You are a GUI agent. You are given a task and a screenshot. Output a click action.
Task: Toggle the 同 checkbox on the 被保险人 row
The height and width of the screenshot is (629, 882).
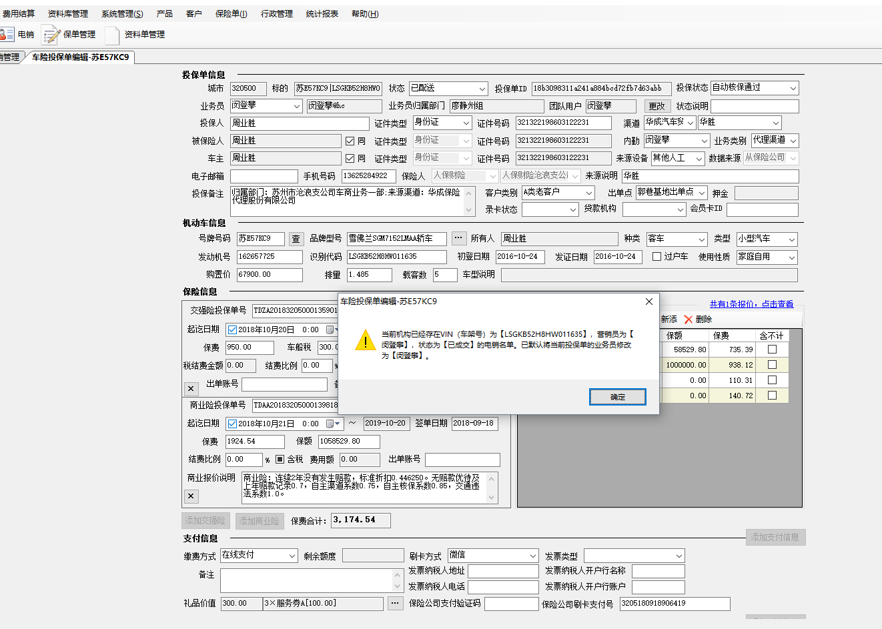350,141
